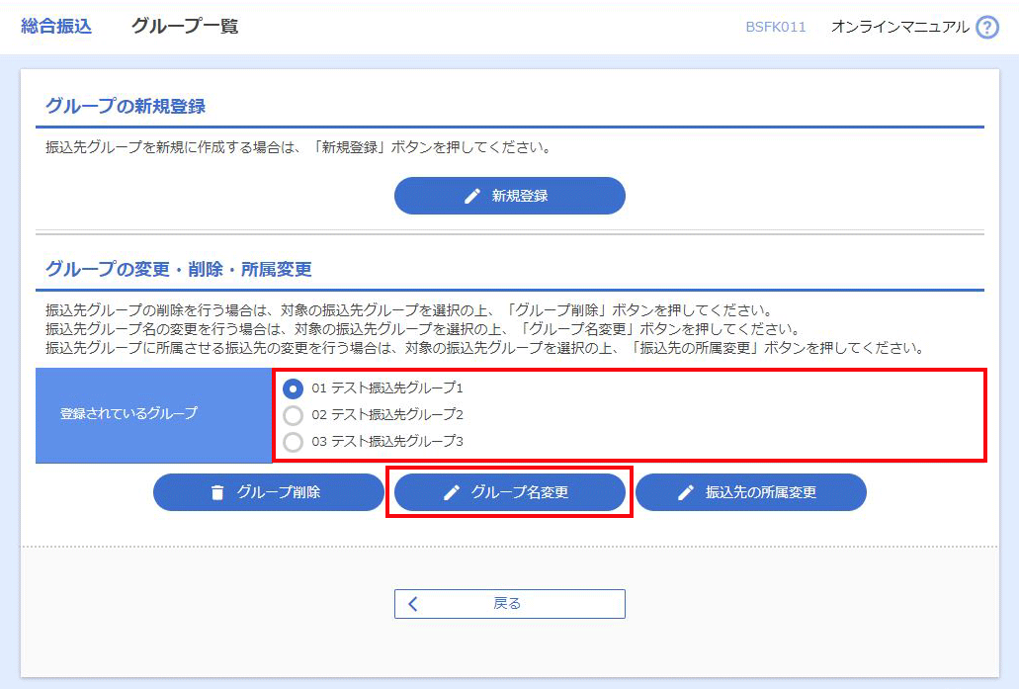Click the pencil icon on グループ名変更

point(452,492)
